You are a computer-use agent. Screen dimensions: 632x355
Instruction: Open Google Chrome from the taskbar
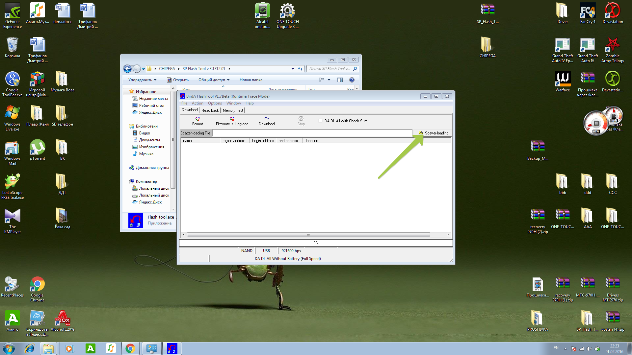(x=130, y=348)
